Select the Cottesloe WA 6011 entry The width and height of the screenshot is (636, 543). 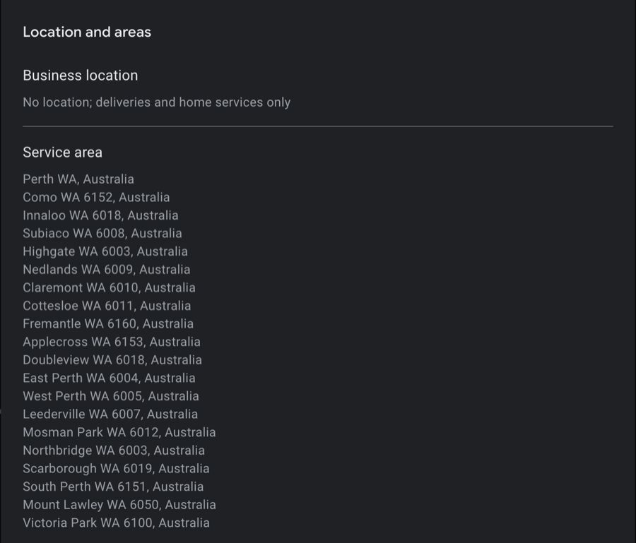[107, 306]
